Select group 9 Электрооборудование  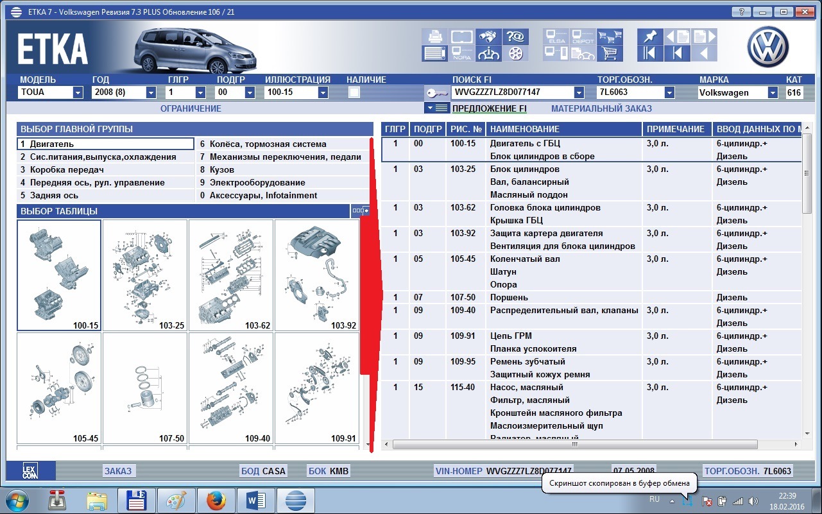pyautogui.click(x=283, y=182)
